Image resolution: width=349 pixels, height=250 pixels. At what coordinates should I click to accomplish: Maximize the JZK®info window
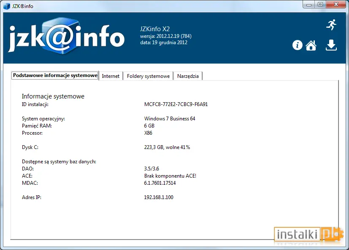[x=320, y=5]
